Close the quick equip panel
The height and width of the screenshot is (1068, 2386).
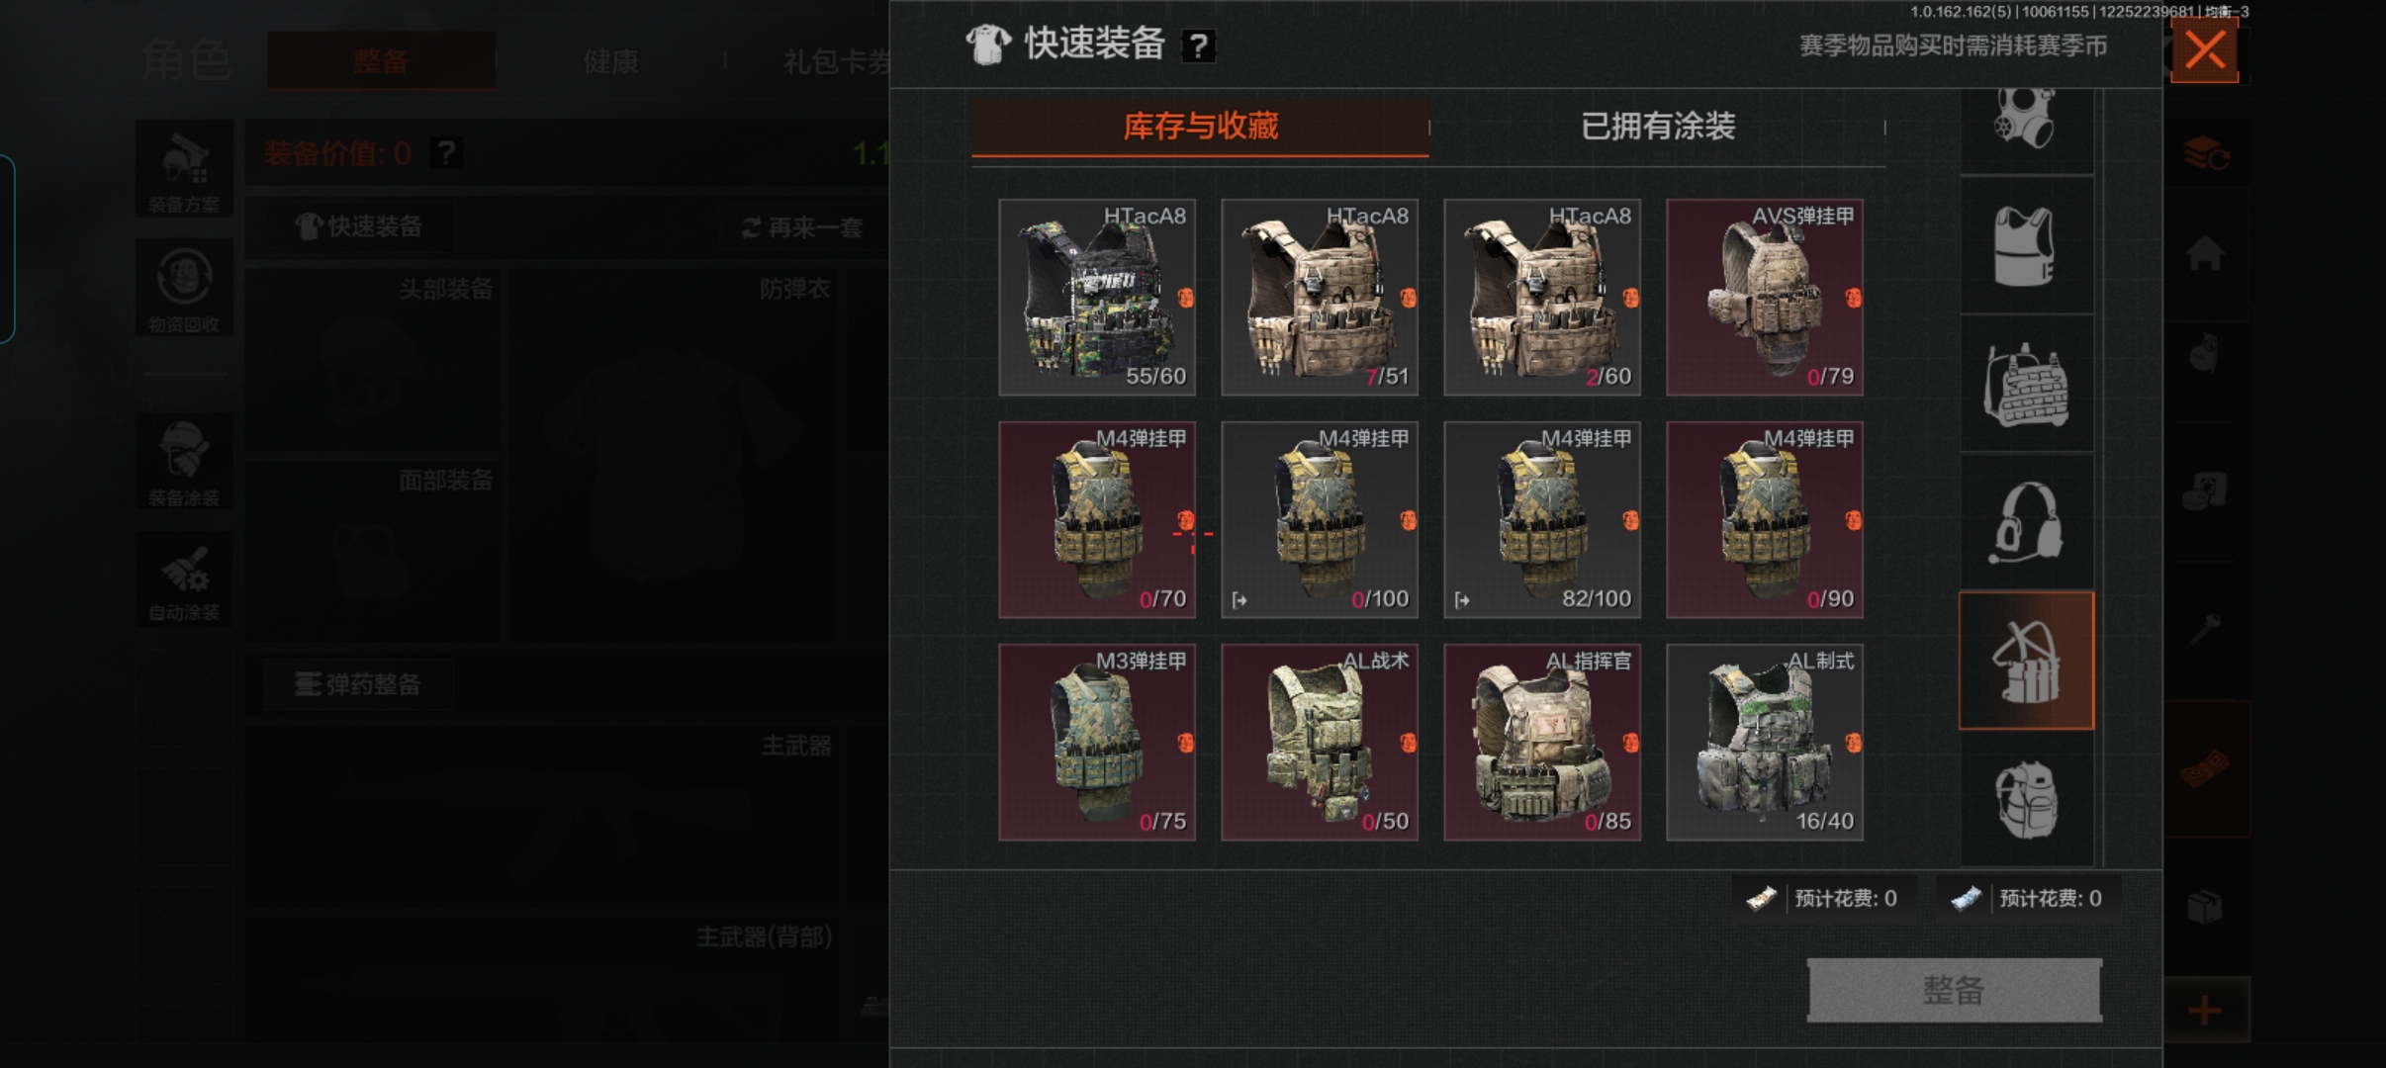point(2205,49)
